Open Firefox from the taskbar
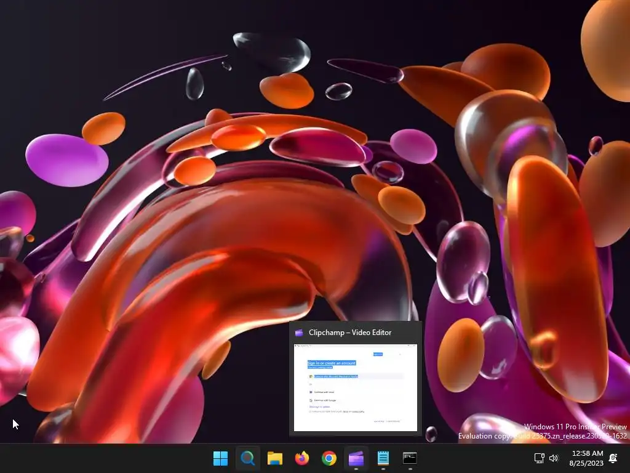Viewport: 630px width, 473px height. 301,458
